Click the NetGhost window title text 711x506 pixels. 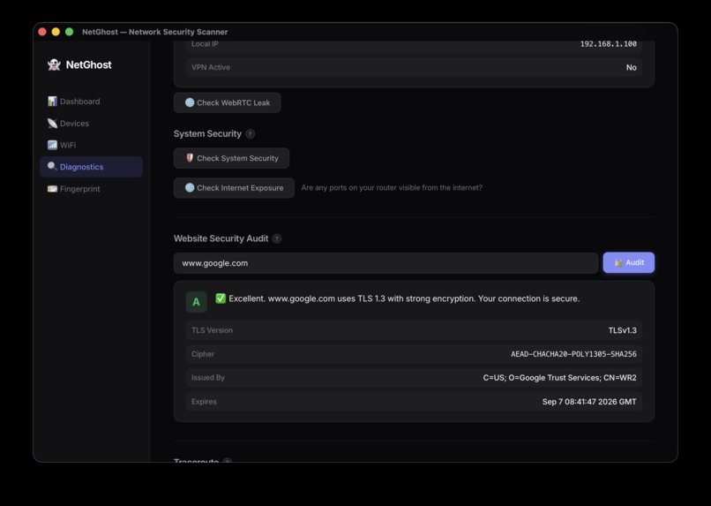154,32
